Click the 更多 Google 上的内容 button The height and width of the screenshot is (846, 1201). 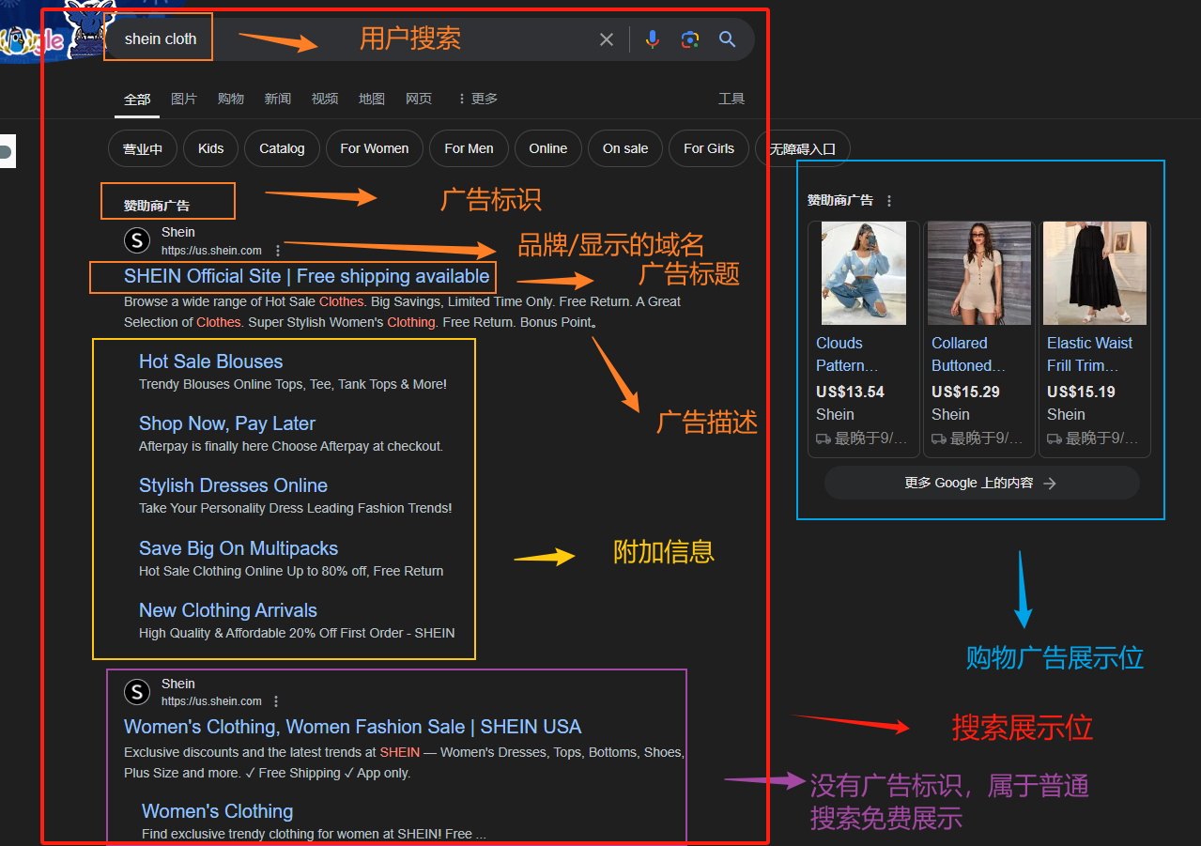[x=981, y=483]
